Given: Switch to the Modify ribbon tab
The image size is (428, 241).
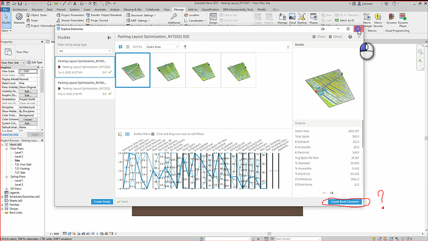Looking at the screenshot, I should click(x=262, y=9).
